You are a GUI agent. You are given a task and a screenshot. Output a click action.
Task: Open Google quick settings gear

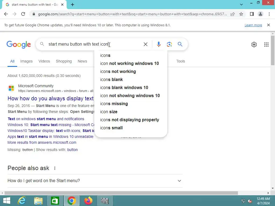pos(254,45)
